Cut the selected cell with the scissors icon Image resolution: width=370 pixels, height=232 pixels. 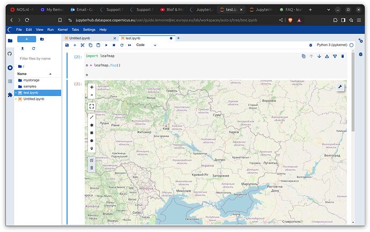click(83, 46)
